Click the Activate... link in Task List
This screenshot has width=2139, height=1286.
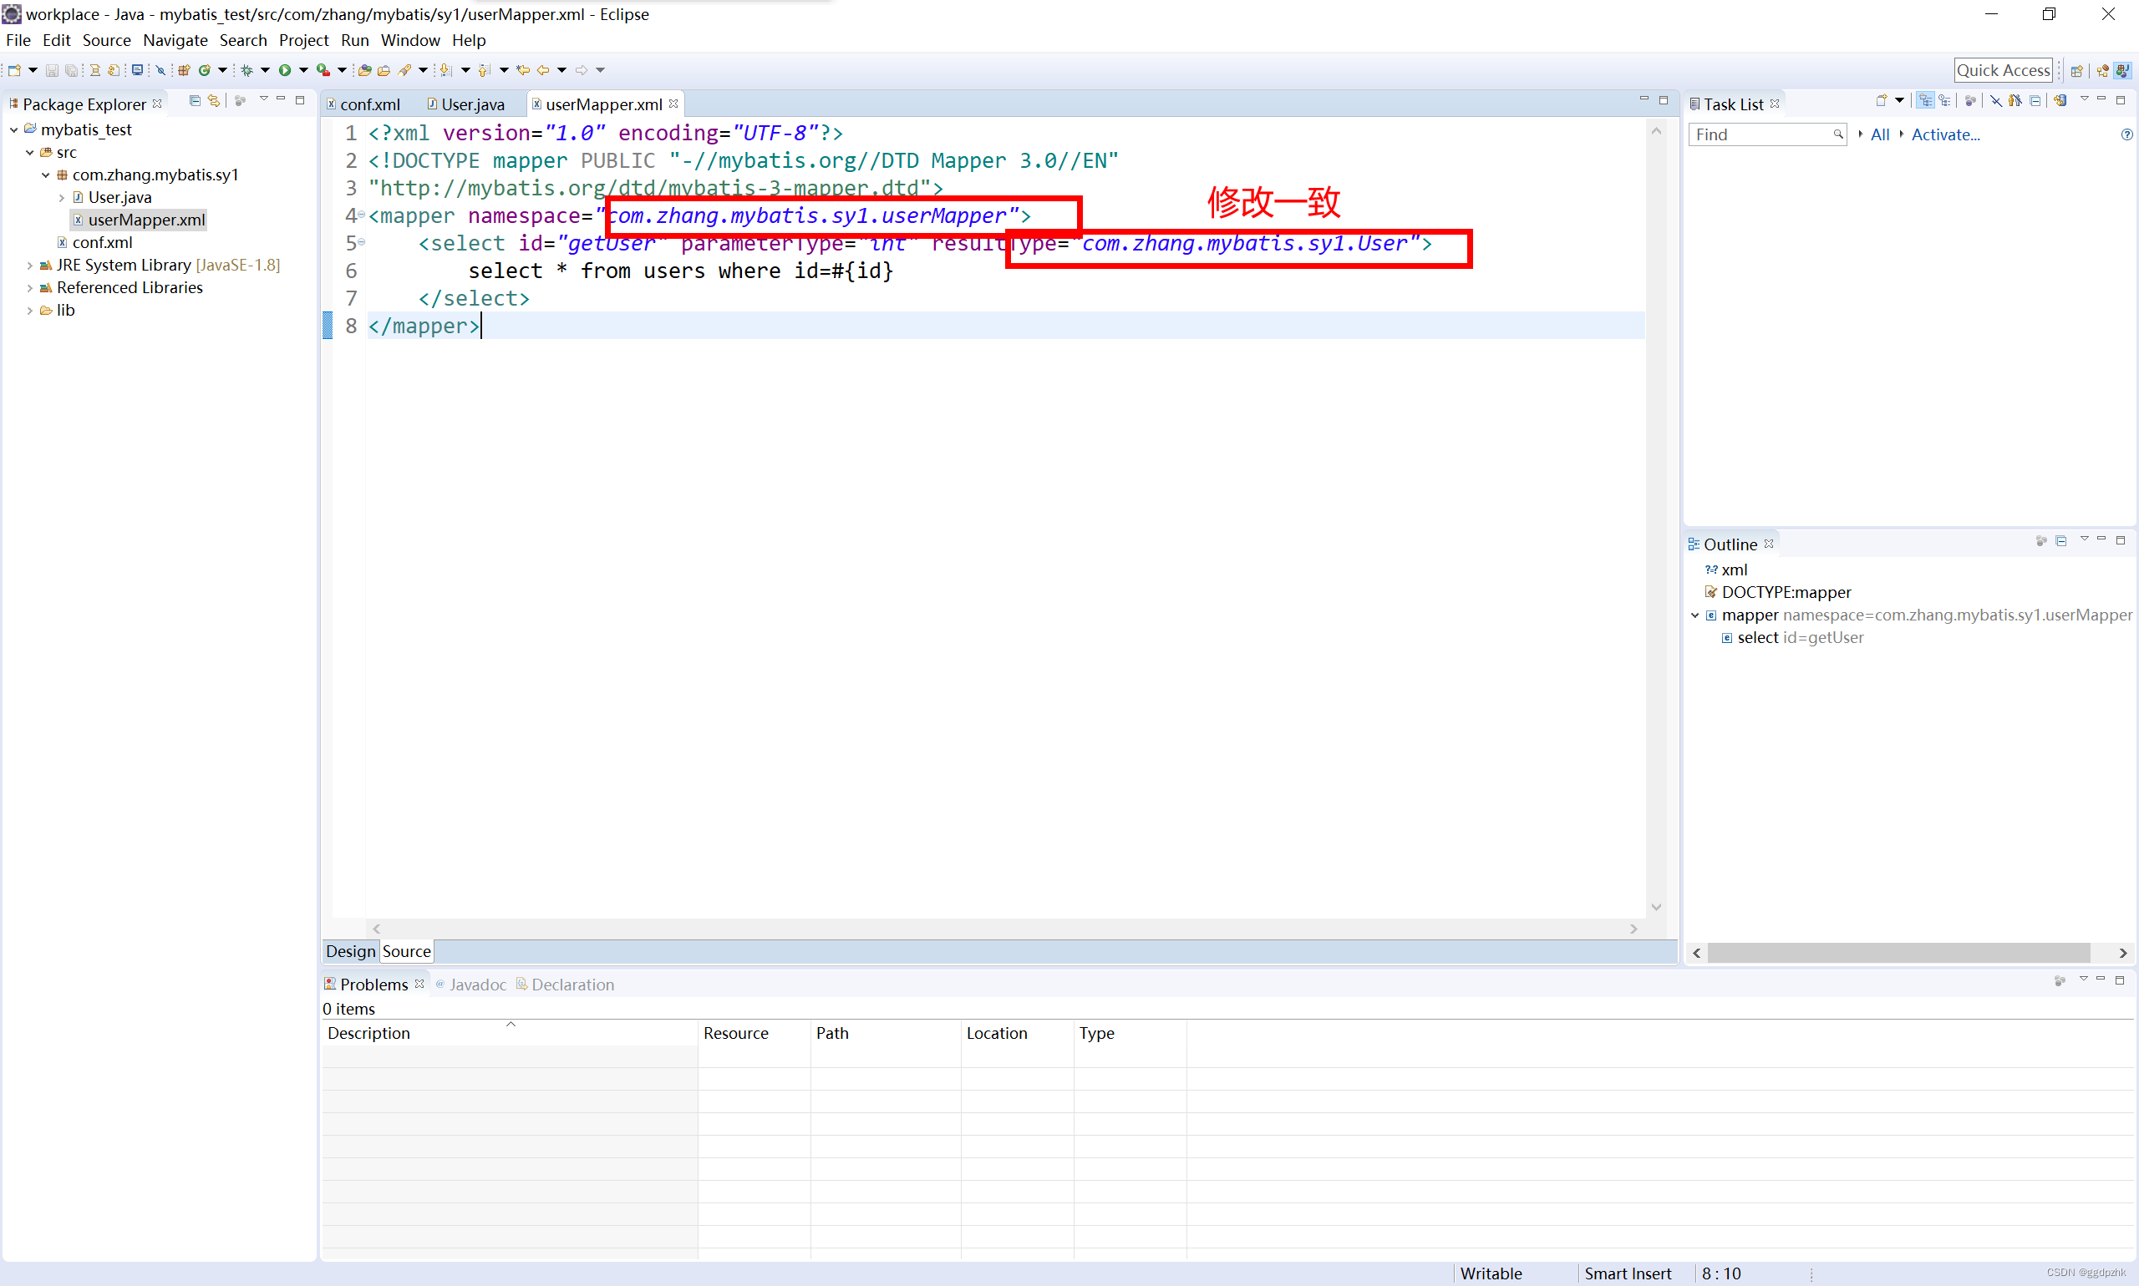[x=1946, y=134]
